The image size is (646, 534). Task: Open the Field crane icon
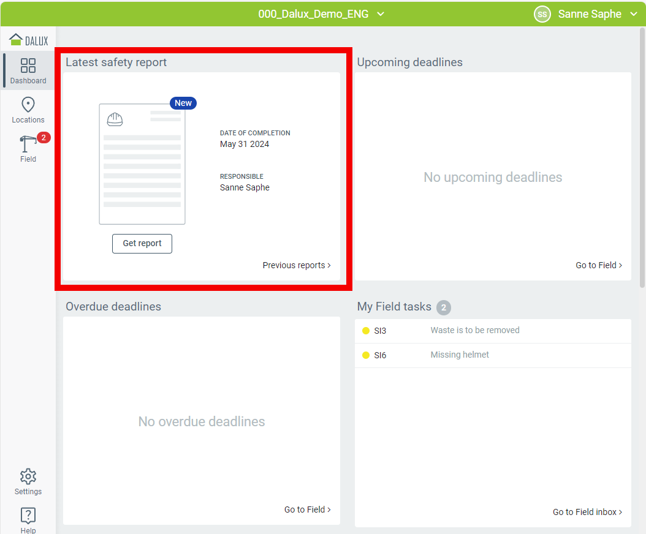(27, 145)
